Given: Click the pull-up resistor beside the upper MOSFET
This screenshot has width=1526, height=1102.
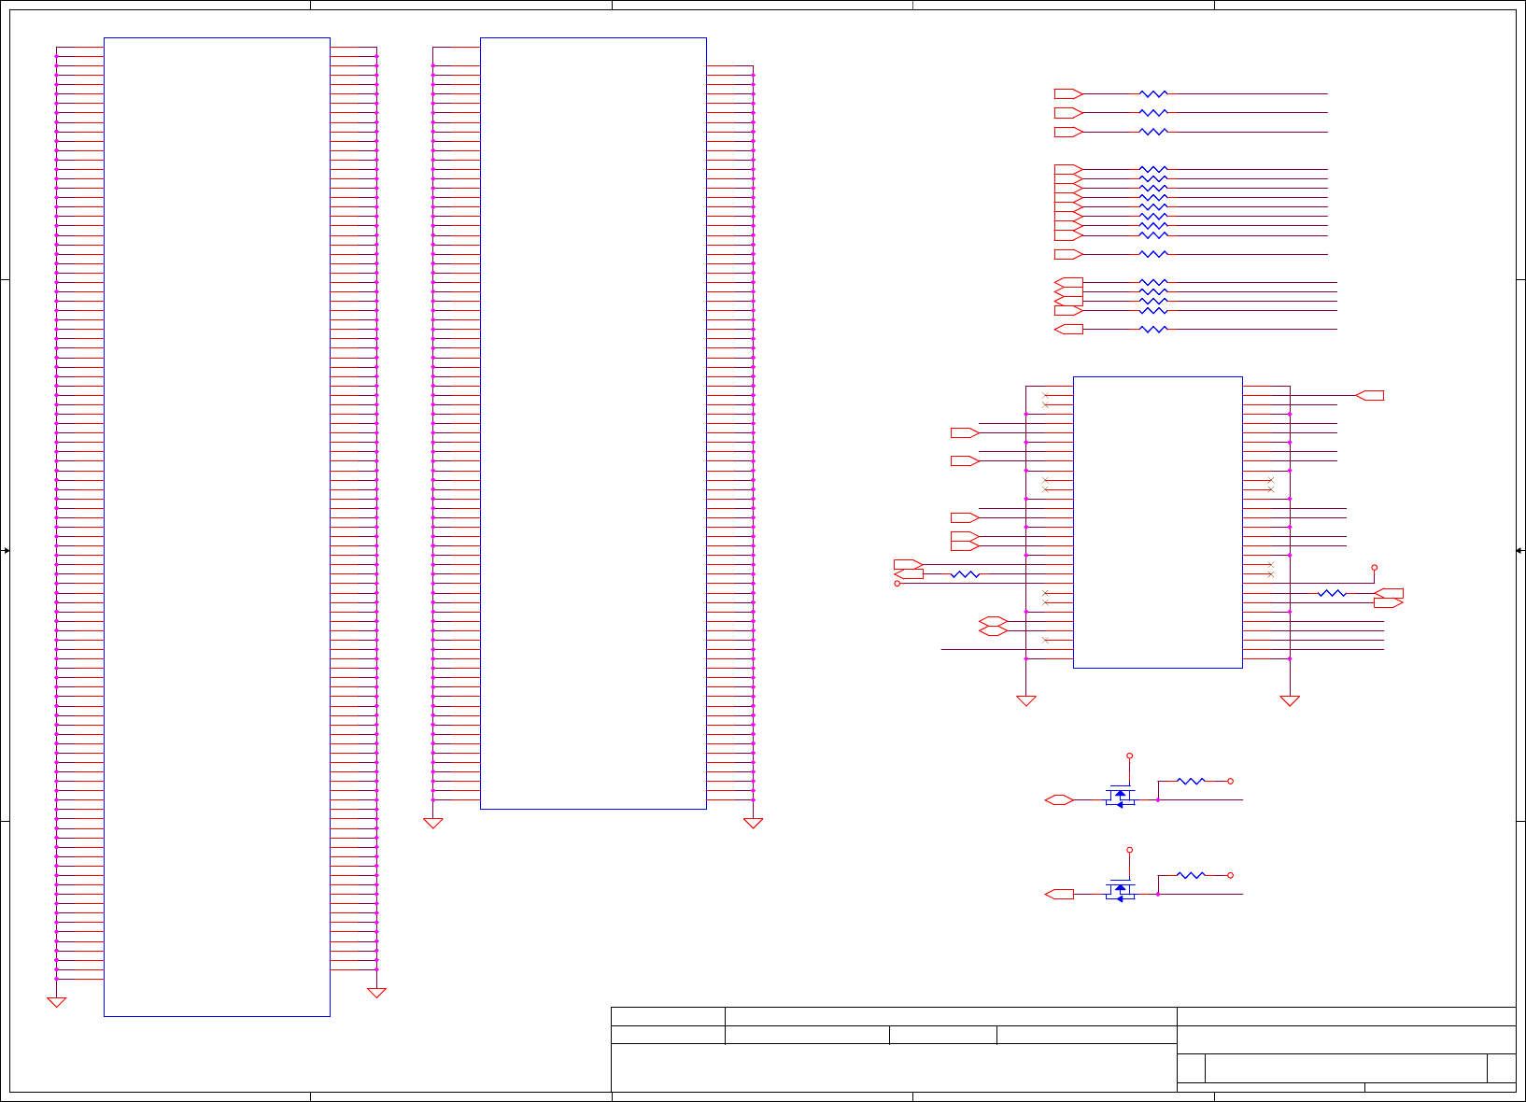Looking at the screenshot, I should click(x=1191, y=781).
